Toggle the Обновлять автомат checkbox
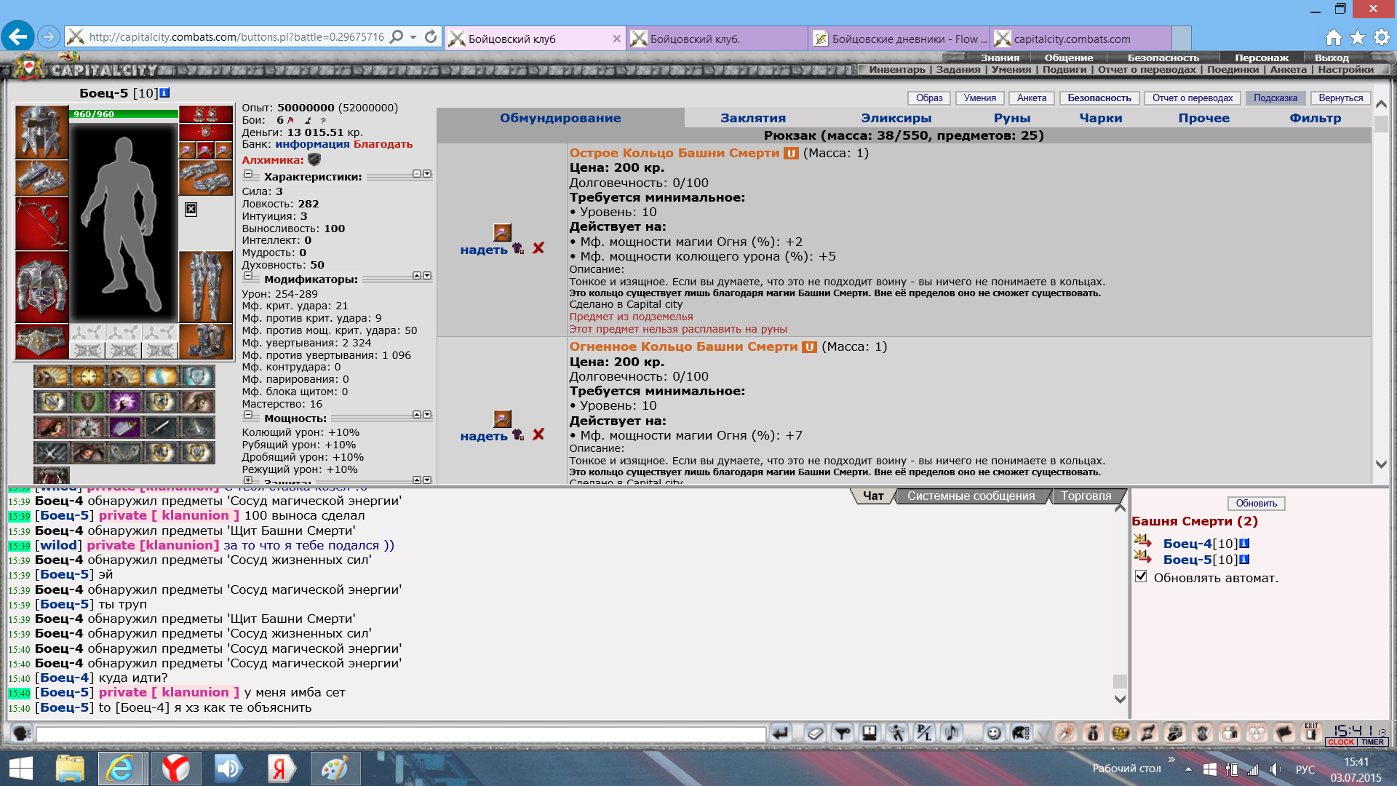1397x786 pixels. pyautogui.click(x=1141, y=576)
